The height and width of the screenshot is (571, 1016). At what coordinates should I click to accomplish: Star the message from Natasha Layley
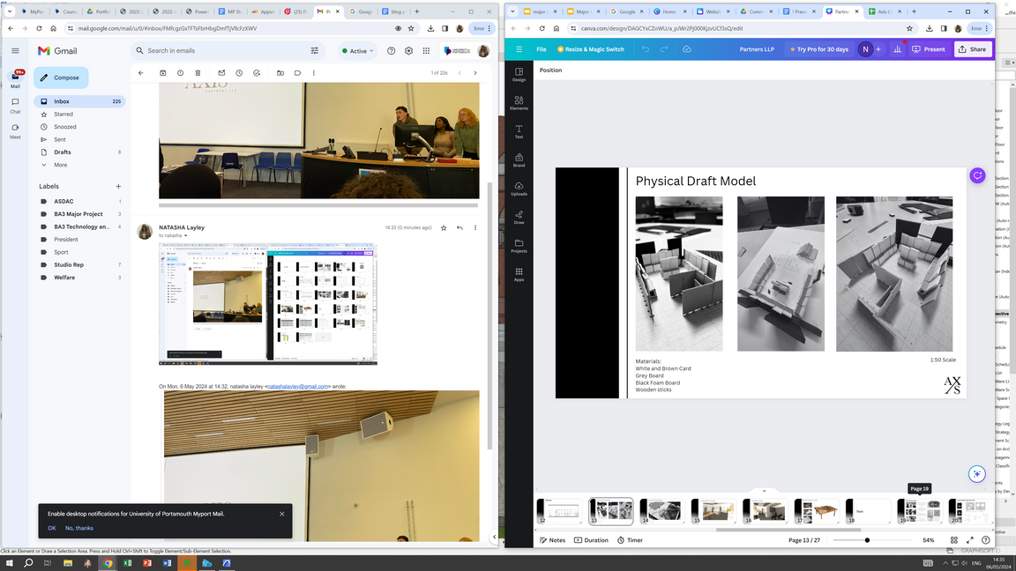point(444,227)
